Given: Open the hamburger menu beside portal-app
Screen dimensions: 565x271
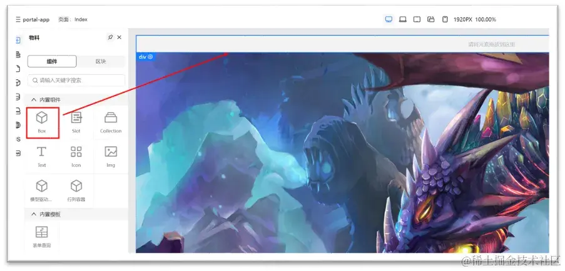Looking at the screenshot, I should tap(18, 19).
